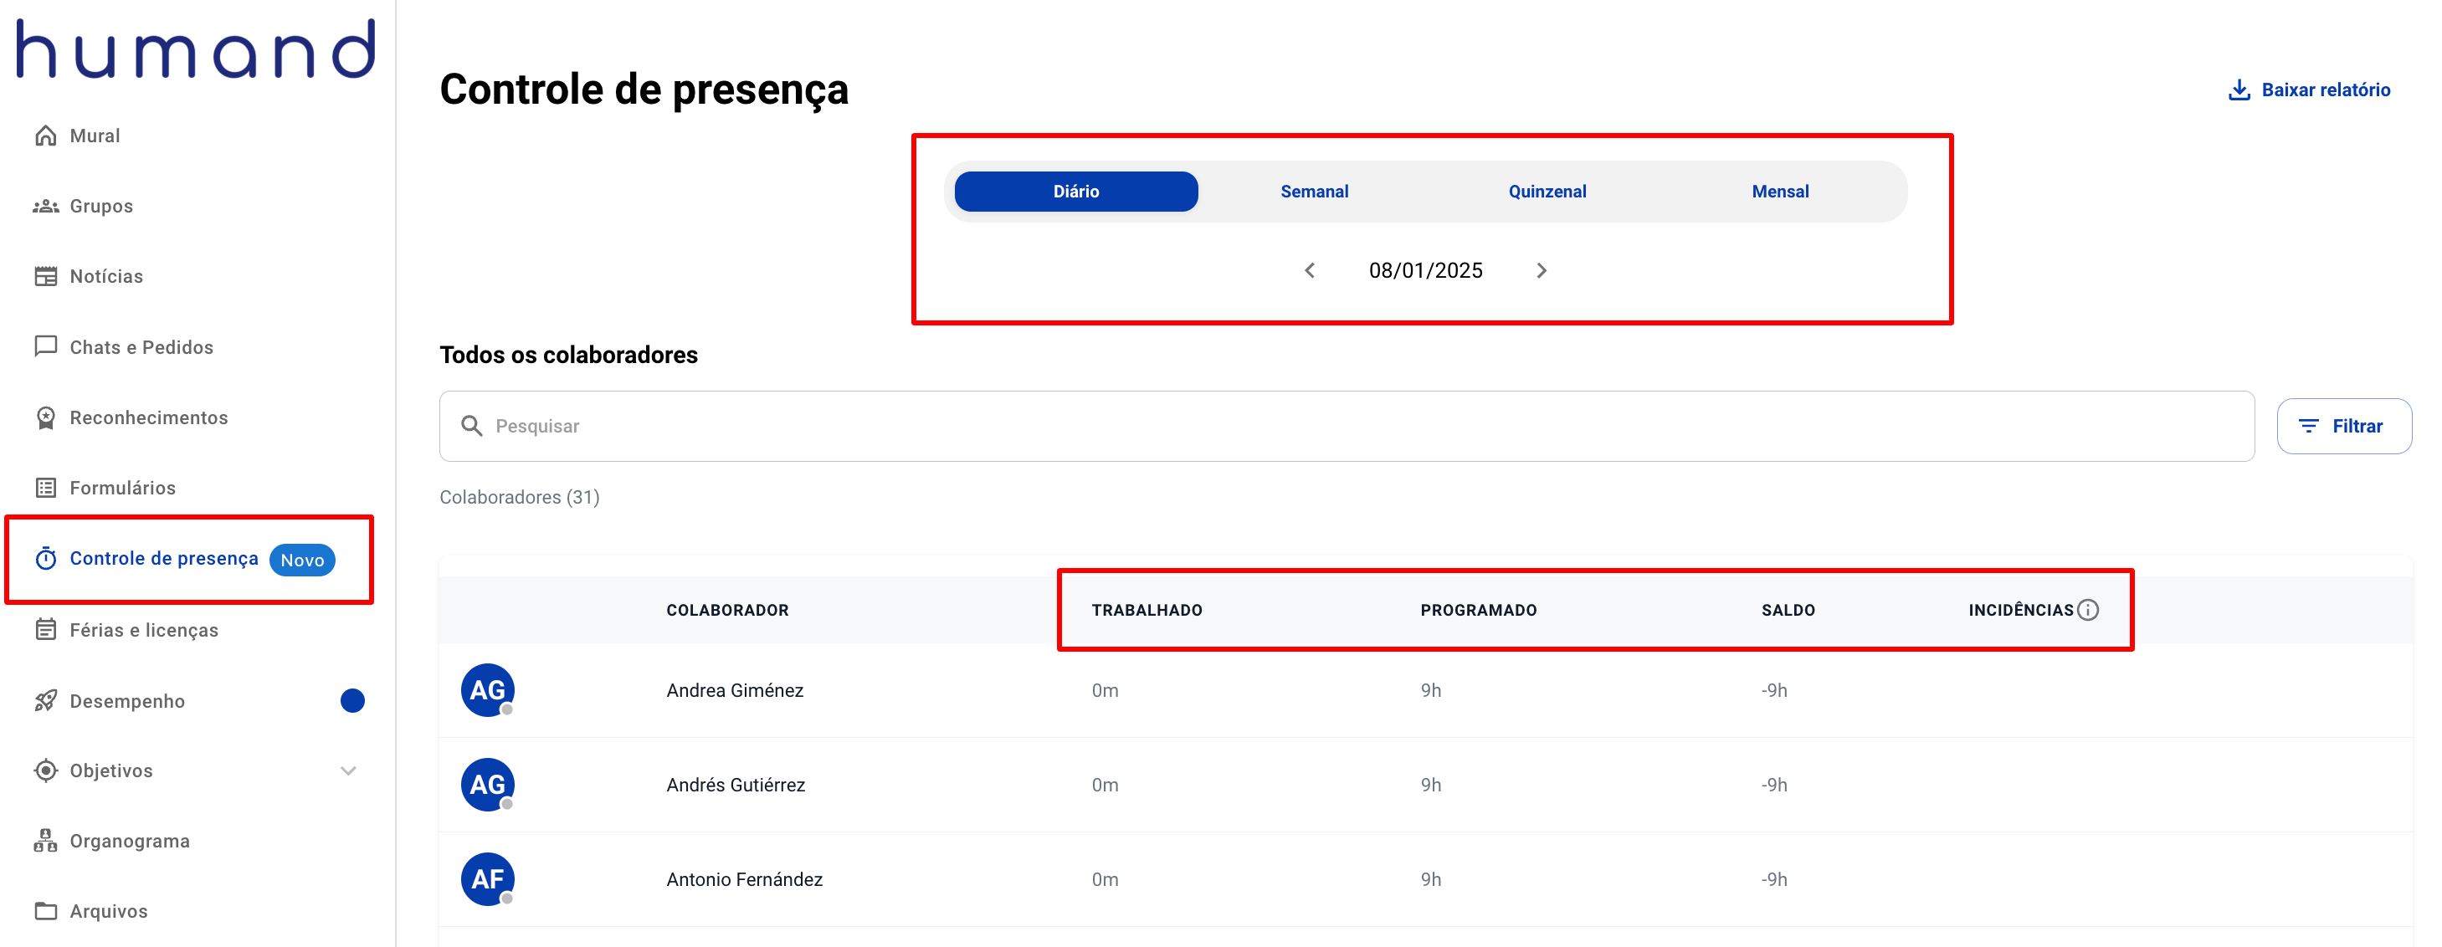Open Andrea Giménez's row
2442x947 pixels.
pyautogui.click(x=1426, y=690)
